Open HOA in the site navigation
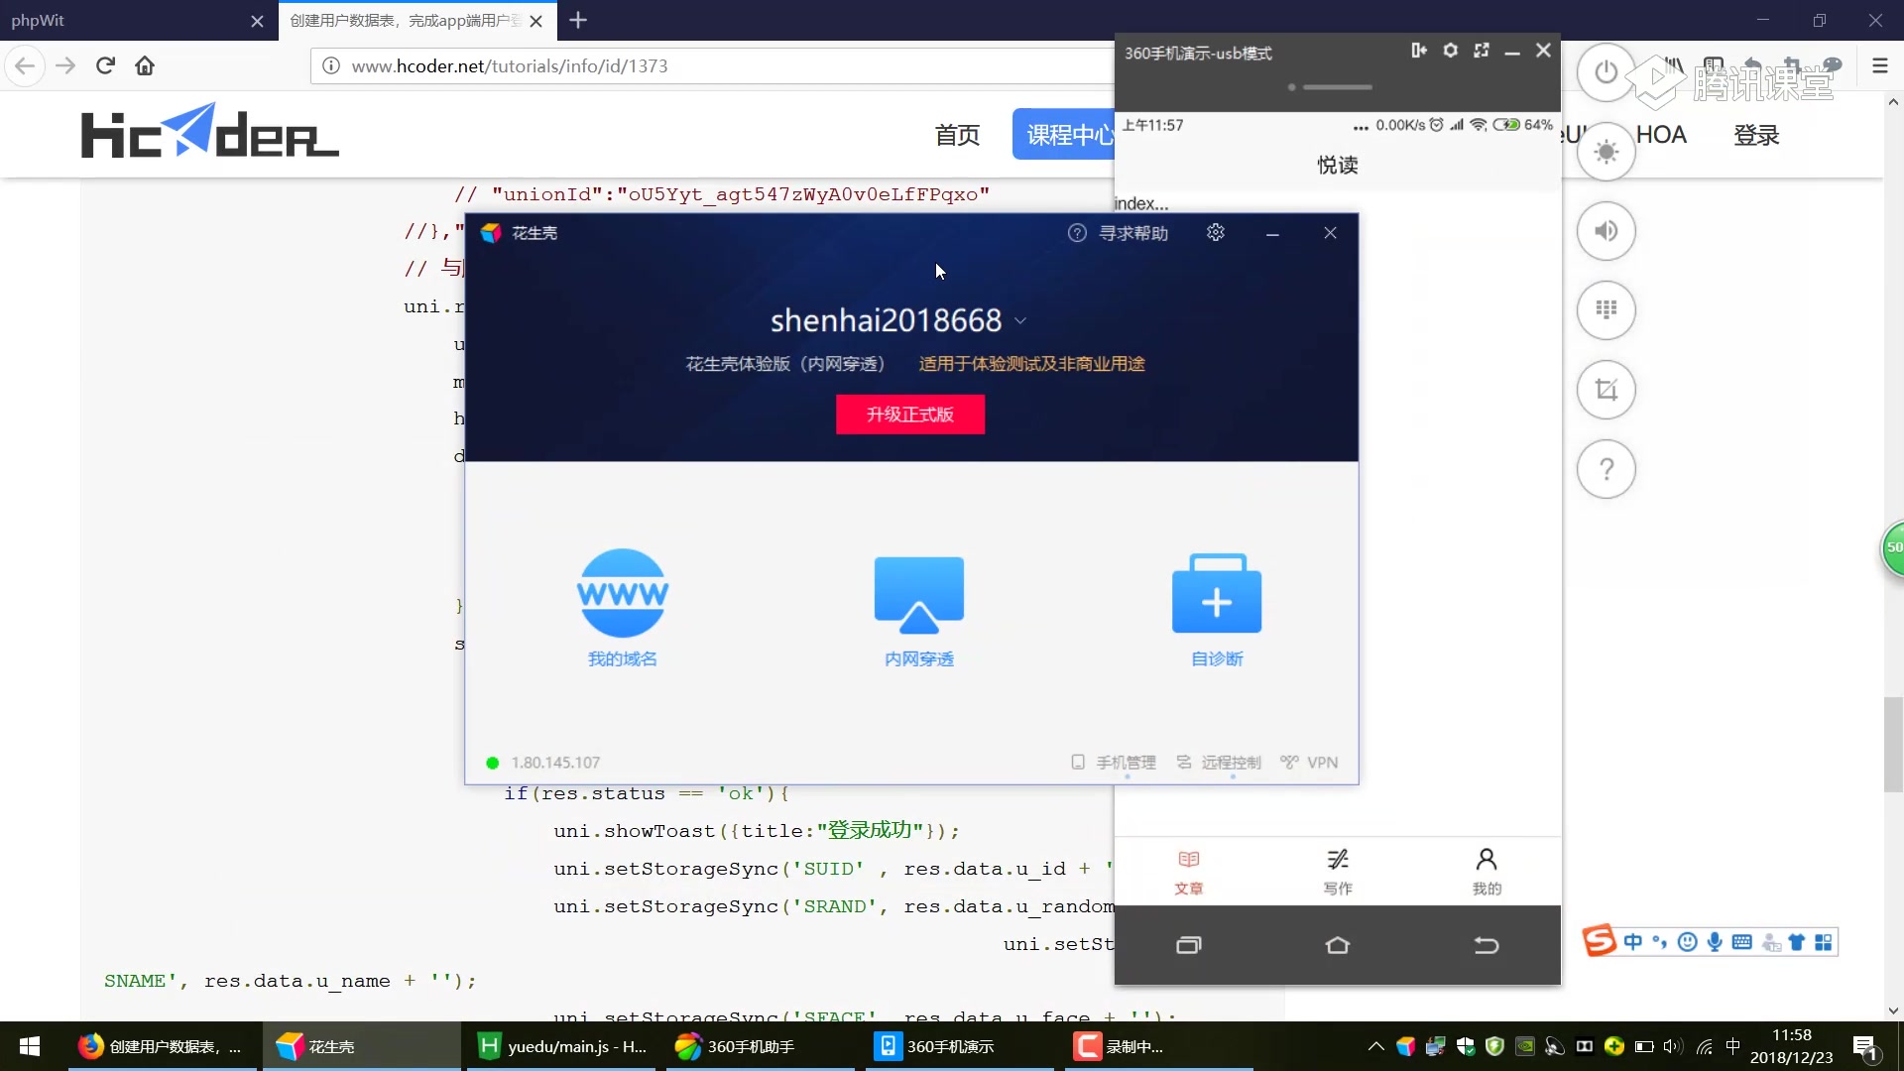Viewport: 1904px width, 1071px height. click(1661, 135)
